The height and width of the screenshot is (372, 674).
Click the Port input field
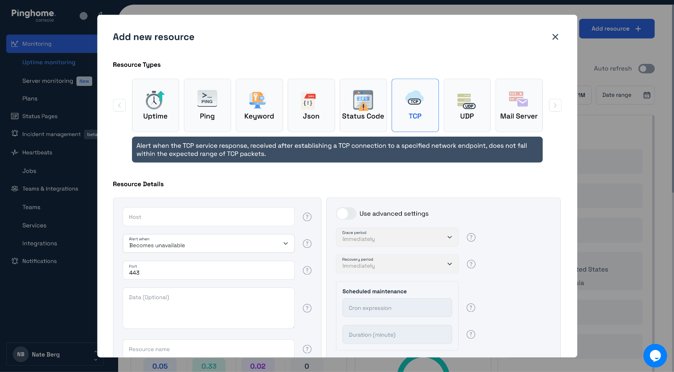click(209, 270)
